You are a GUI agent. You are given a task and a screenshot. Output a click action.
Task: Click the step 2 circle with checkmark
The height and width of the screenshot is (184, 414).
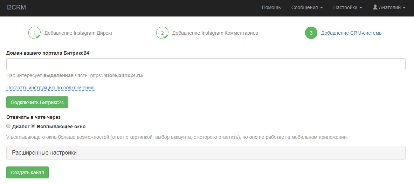point(162,33)
